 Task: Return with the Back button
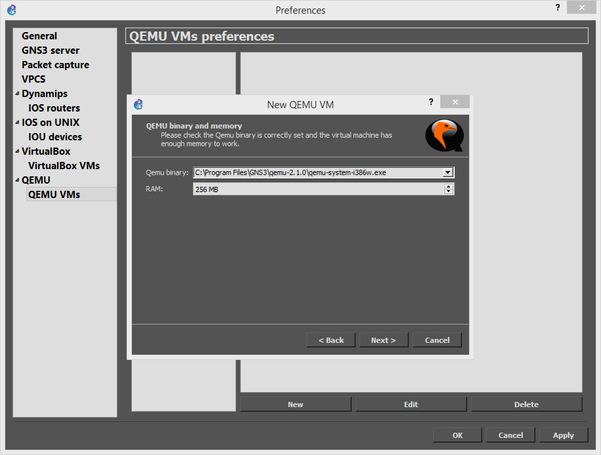[331, 340]
